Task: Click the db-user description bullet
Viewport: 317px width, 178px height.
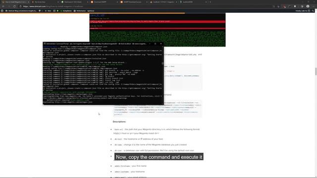Action: tap(154, 150)
